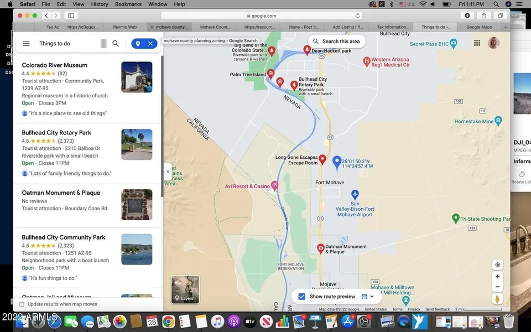Click the search magnifier in Maps search box

116,44
